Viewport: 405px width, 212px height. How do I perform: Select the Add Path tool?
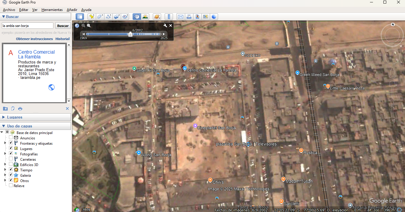tap(109, 17)
